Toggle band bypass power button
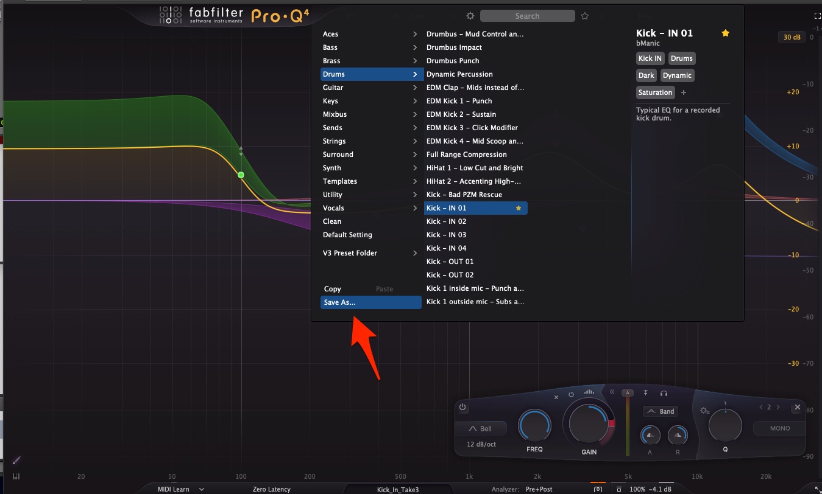The image size is (822, 494). pos(462,407)
